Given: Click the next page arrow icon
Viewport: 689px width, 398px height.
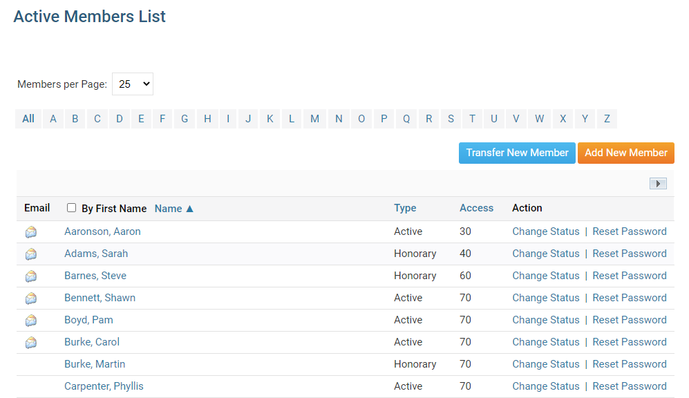Looking at the screenshot, I should coord(658,183).
